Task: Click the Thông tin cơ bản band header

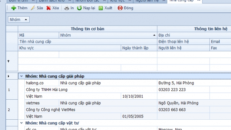Action: 88,29
